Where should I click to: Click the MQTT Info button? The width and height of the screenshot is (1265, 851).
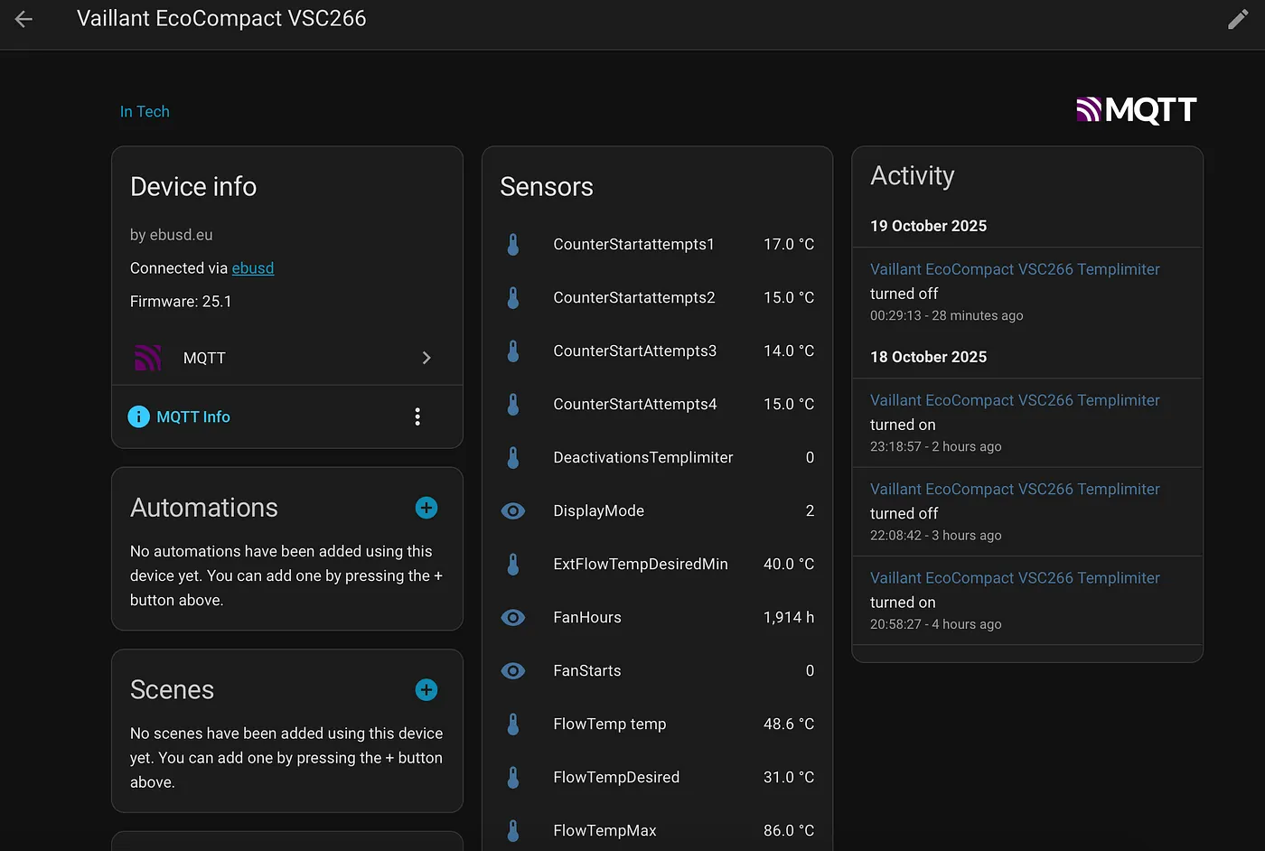[x=193, y=416]
